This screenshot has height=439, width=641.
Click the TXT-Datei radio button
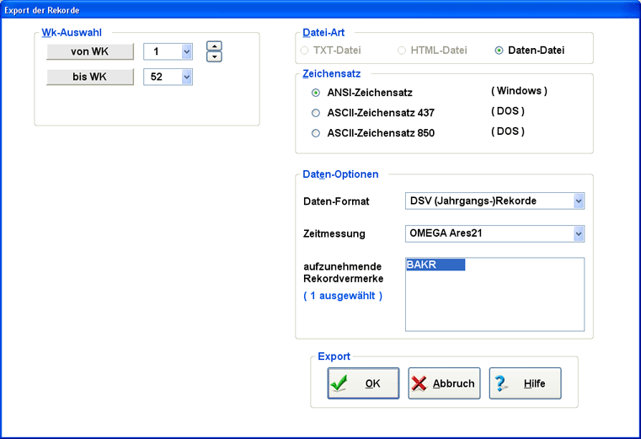(304, 51)
